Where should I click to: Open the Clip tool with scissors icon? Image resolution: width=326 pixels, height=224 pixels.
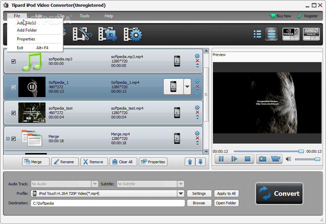pyautogui.click(x=82, y=34)
